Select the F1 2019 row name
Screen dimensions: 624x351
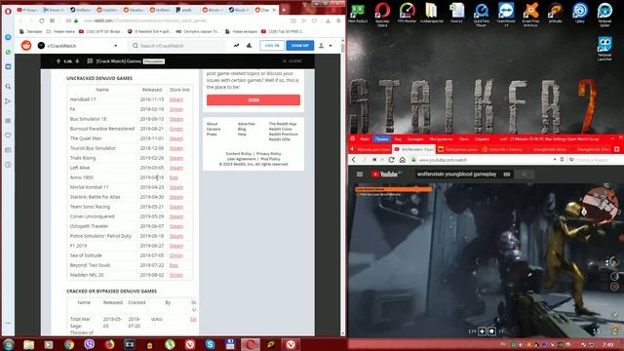(x=78, y=246)
